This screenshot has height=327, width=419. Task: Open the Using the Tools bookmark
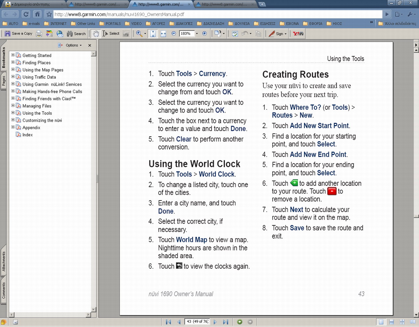(37, 113)
